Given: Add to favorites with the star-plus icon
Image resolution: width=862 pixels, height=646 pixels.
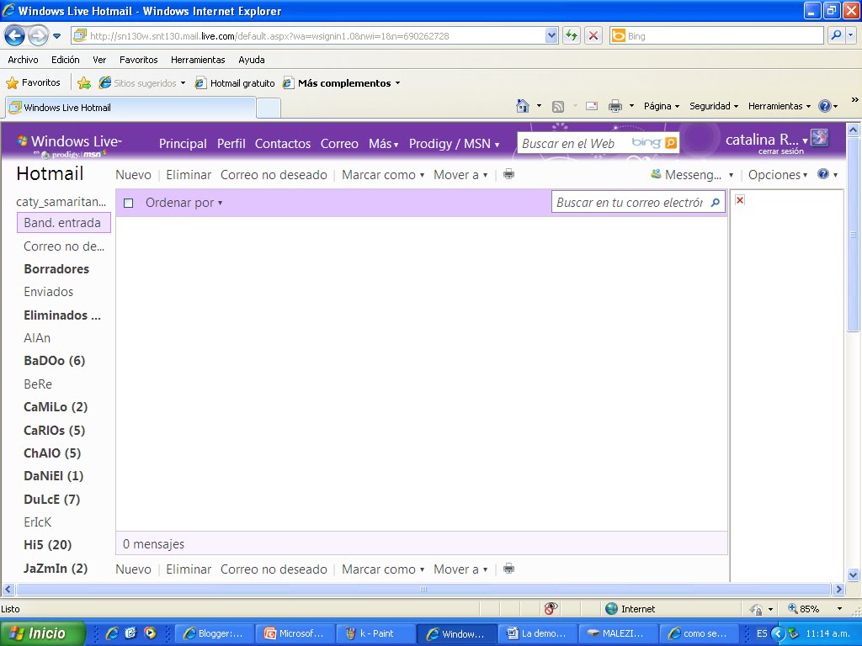Looking at the screenshot, I should pos(84,83).
